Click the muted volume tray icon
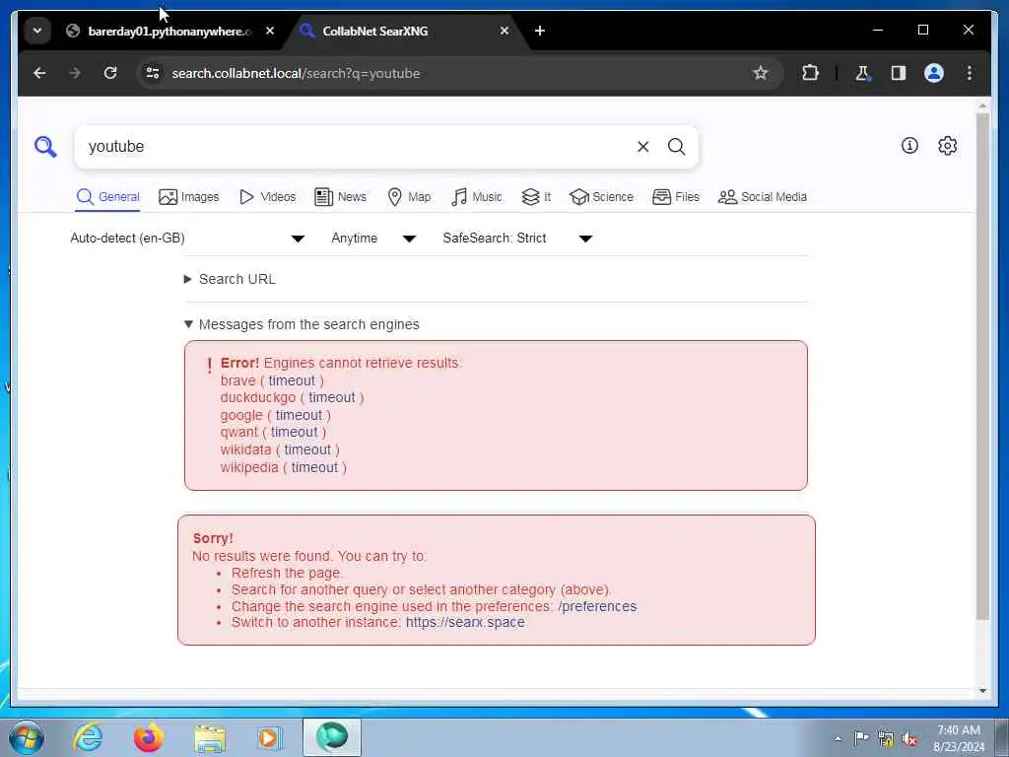The width and height of the screenshot is (1009, 757). pyautogui.click(x=909, y=739)
